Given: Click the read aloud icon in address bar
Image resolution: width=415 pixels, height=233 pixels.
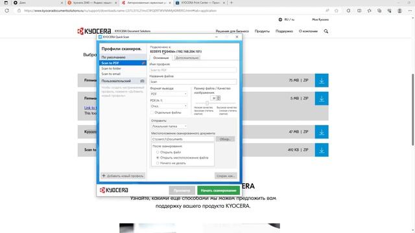Looking at the screenshot, I should pyautogui.click(x=327, y=10).
